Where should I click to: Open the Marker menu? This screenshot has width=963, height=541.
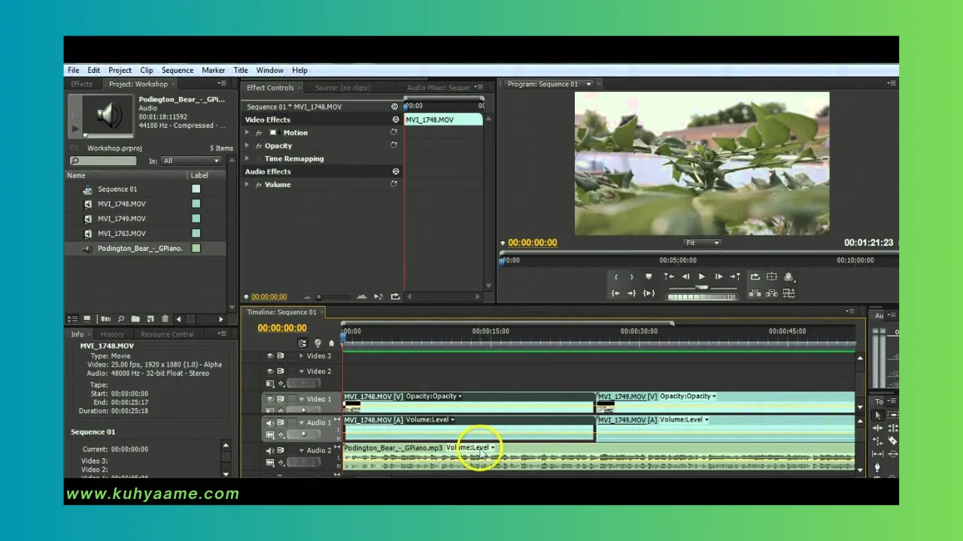pos(213,70)
